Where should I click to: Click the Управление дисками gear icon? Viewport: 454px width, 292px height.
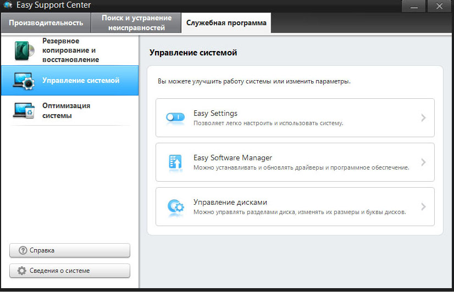176,206
